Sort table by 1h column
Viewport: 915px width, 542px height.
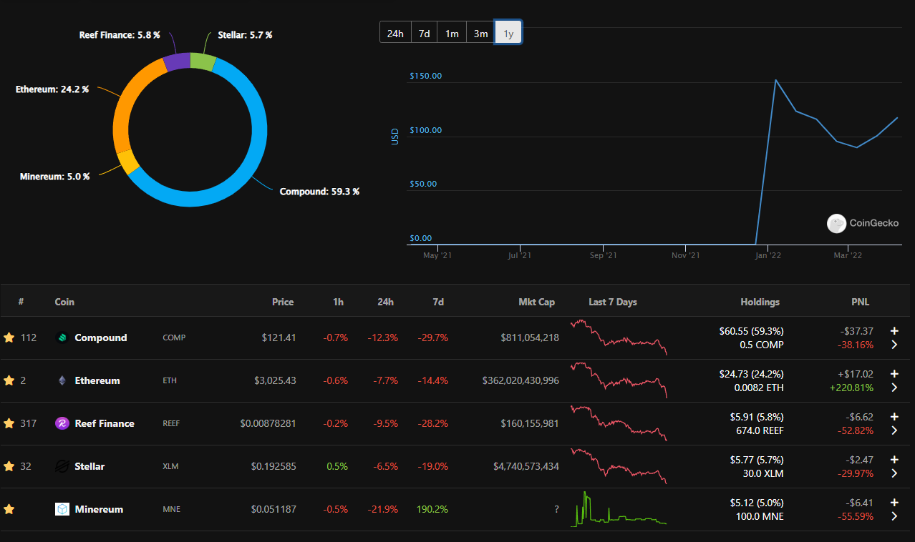(x=338, y=302)
